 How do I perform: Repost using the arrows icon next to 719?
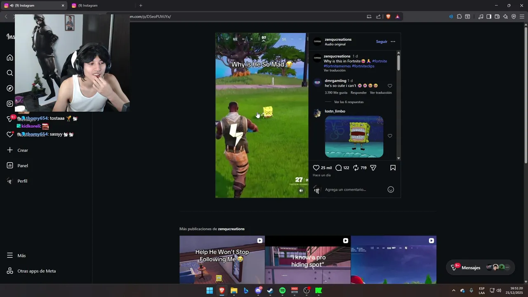click(356, 168)
